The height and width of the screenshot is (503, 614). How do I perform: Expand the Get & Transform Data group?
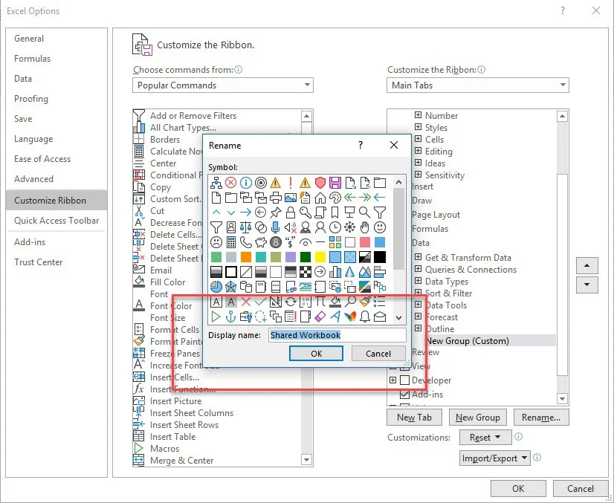[419, 258]
